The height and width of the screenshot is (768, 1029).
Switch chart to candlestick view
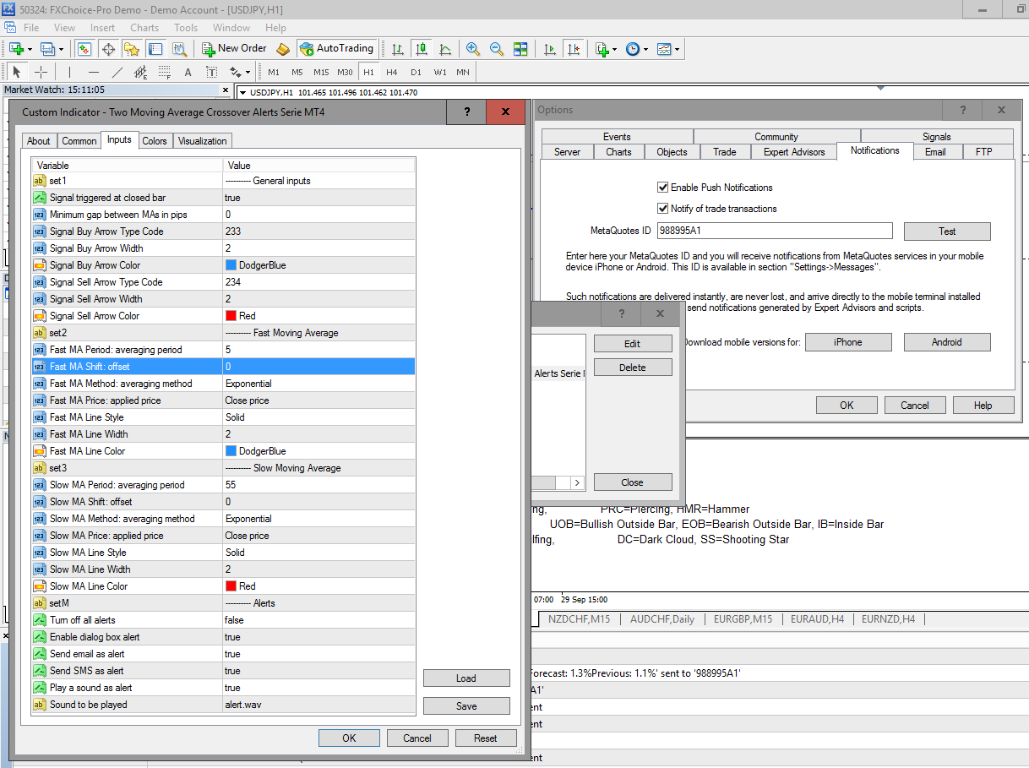click(421, 49)
